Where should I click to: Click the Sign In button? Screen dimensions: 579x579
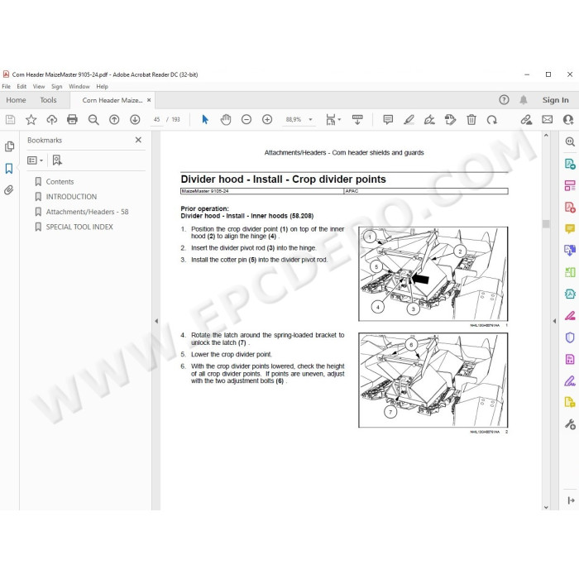pyautogui.click(x=555, y=100)
